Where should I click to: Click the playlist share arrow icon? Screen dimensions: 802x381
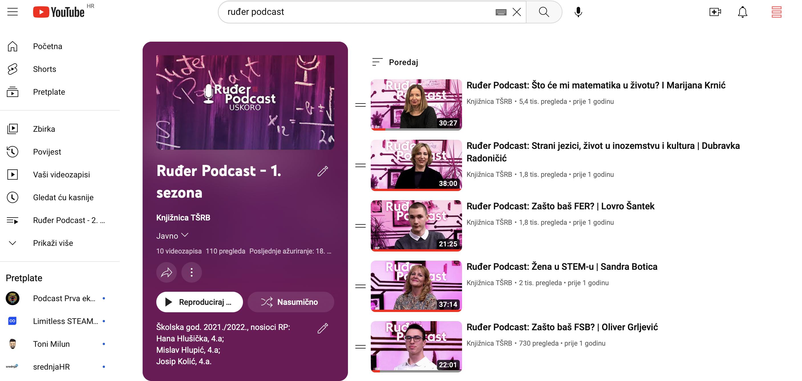167,273
